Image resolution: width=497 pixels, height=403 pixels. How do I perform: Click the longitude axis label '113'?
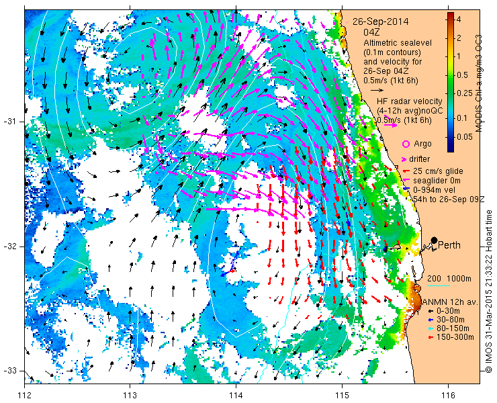(130, 396)
